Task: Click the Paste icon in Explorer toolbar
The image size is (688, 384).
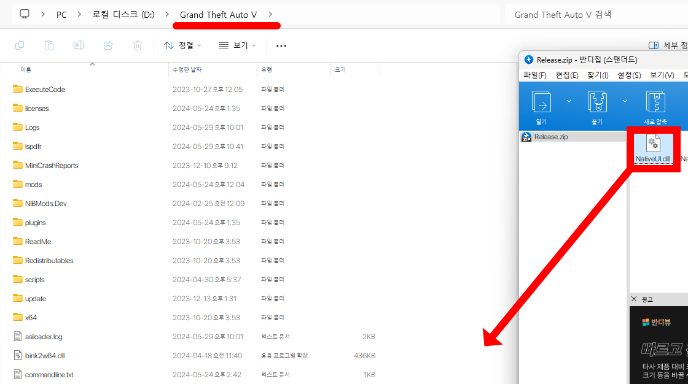Action: click(49, 45)
